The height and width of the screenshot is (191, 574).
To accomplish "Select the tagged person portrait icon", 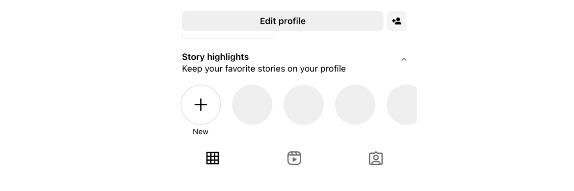I will [376, 159].
